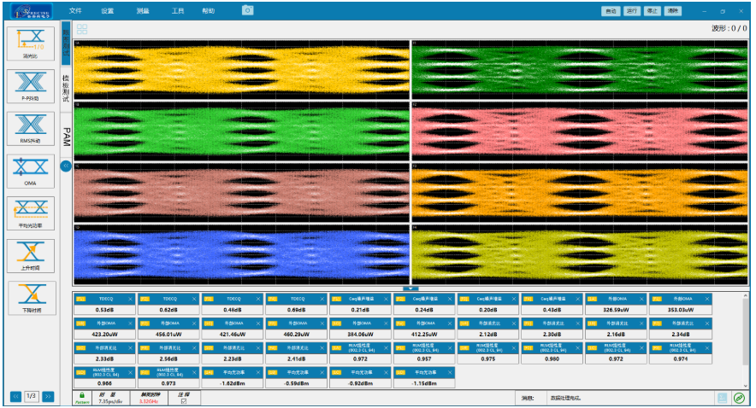The image size is (756, 408).
Task: Collapse the measurement results panel arrow
Action: tap(409, 289)
